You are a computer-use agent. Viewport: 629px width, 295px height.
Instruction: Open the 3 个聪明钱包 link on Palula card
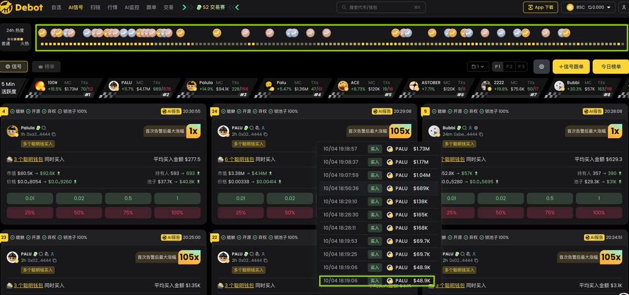click(x=29, y=159)
